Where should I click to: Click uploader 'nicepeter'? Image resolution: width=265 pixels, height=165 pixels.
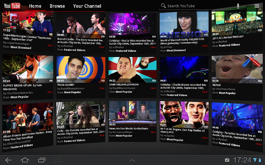pos(169,135)
